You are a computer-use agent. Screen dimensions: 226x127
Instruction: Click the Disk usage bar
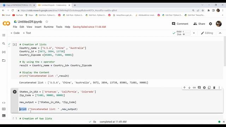187,35
